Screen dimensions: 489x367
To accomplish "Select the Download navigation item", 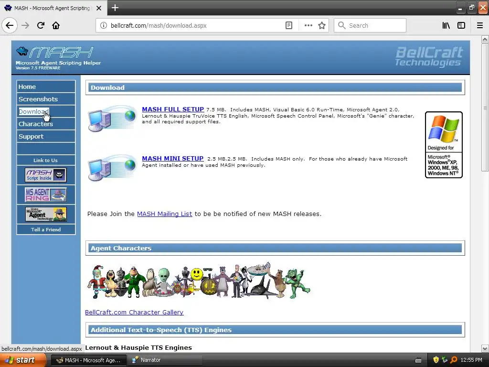I will 46,111.
